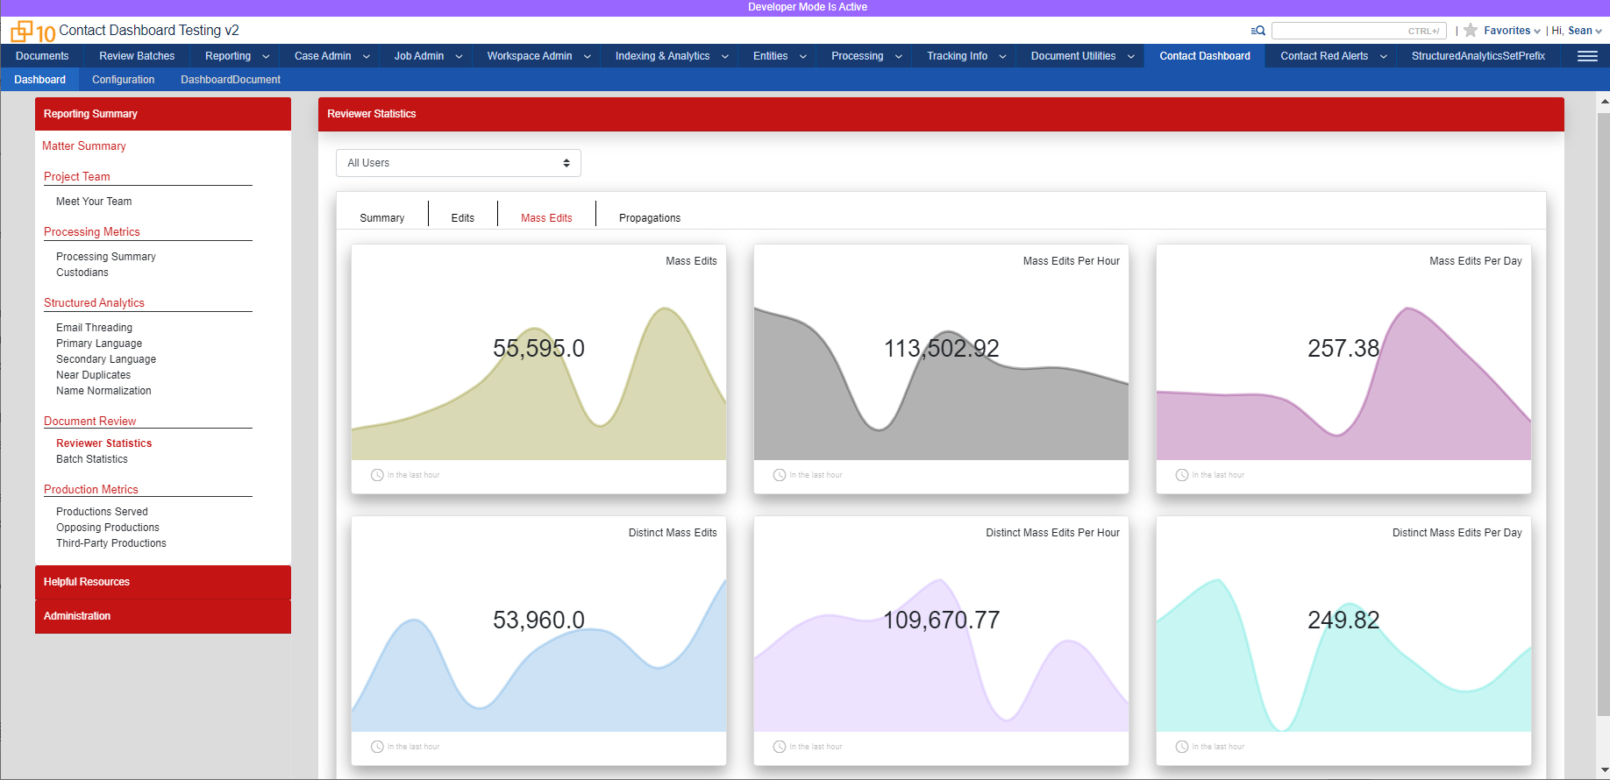
Task: Open the Hi, Sean user menu
Action: point(1576,31)
